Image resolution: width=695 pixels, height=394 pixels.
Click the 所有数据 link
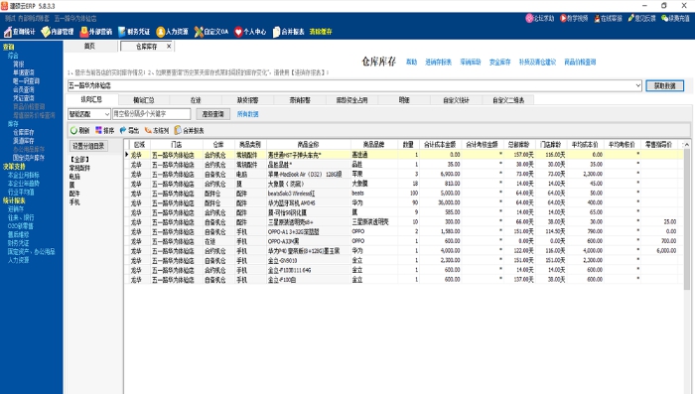pyautogui.click(x=248, y=114)
